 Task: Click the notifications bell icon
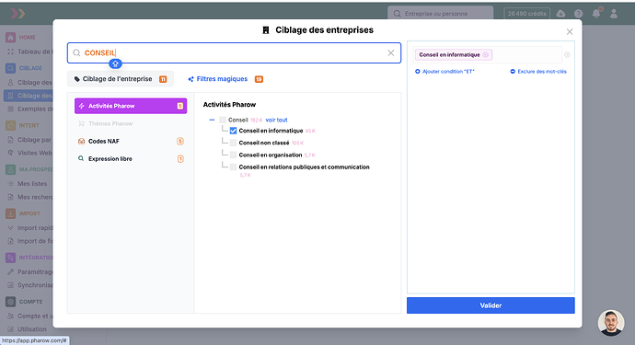tap(596, 14)
